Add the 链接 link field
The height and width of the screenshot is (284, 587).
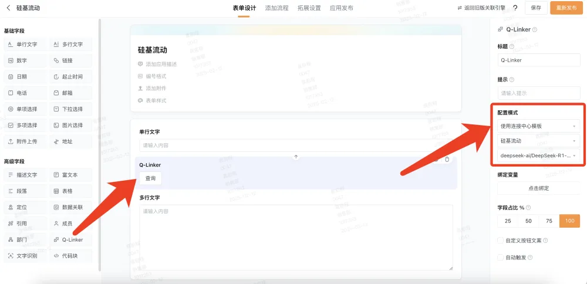tap(71, 60)
